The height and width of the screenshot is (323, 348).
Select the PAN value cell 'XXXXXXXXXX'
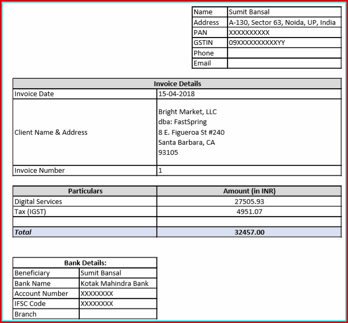(x=284, y=32)
